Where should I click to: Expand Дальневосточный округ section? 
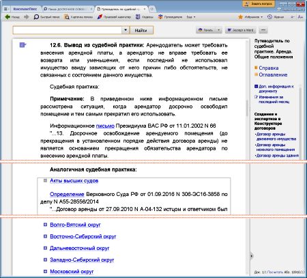coord(45,248)
